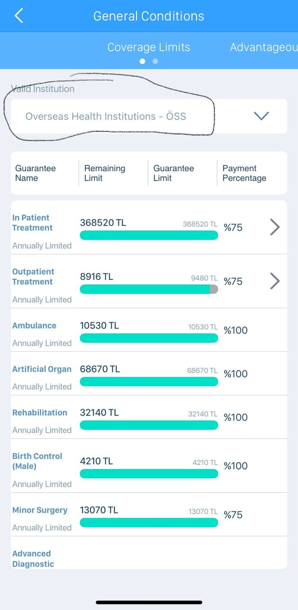Tap the first page indicator dot
298x610 pixels.
[142, 61]
